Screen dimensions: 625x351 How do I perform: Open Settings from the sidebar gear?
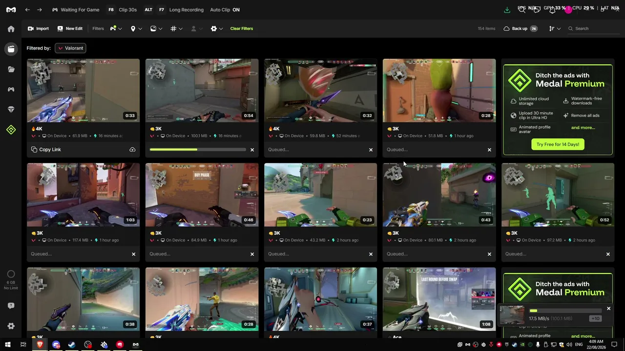(11, 326)
